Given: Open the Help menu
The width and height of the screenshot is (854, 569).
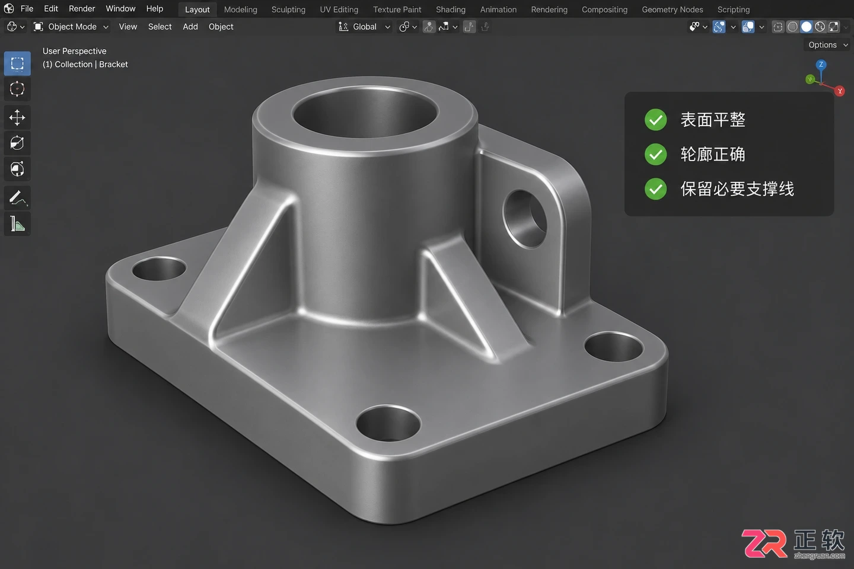Looking at the screenshot, I should [x=155, y=8].
